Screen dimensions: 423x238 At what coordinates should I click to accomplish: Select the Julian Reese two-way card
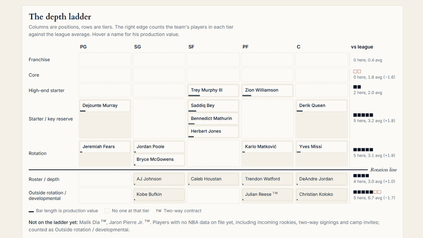click(267, 195)
